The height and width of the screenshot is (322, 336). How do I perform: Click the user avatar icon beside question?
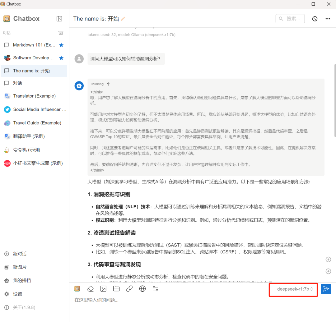tap(79, 59)
